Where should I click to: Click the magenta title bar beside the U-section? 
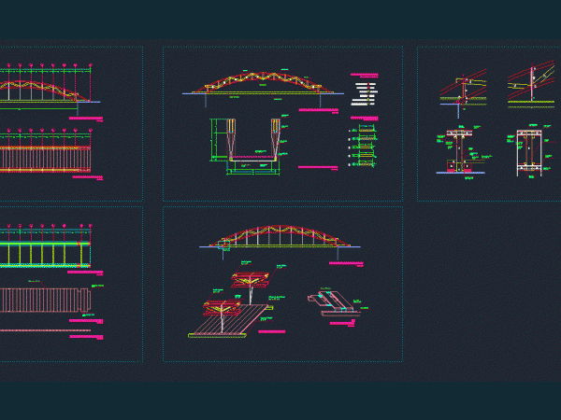[x=318, y=167]
